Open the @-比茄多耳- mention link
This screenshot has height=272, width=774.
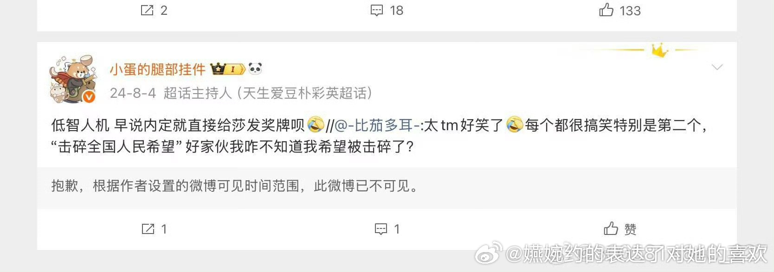click(x=377, y=125)
